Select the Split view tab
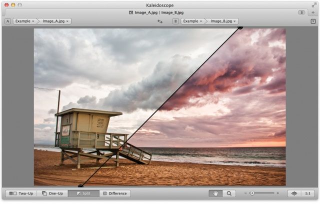 coord(83,193)
